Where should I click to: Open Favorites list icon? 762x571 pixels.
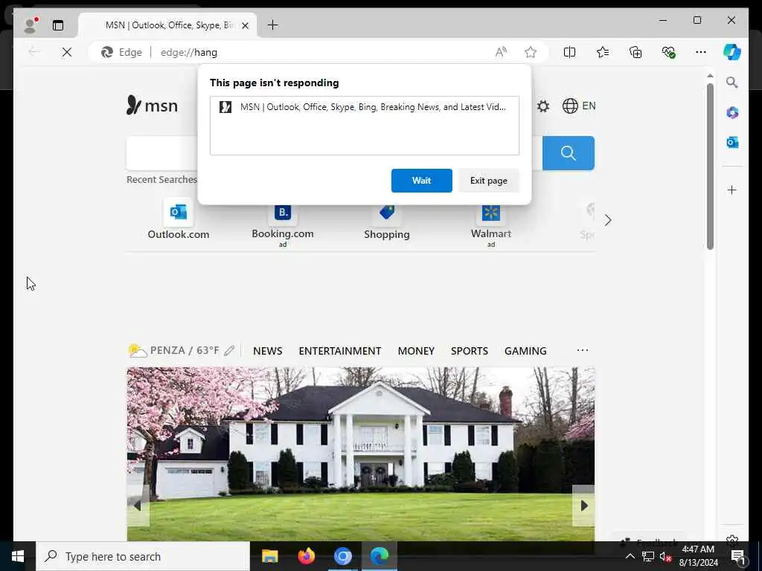pyautogui.click(x=603, y=52)
